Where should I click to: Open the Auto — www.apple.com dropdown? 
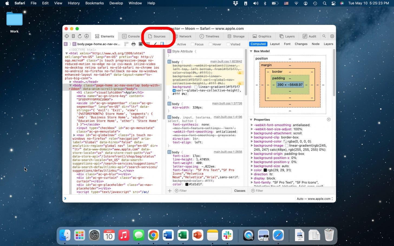(x=314, y=199)
